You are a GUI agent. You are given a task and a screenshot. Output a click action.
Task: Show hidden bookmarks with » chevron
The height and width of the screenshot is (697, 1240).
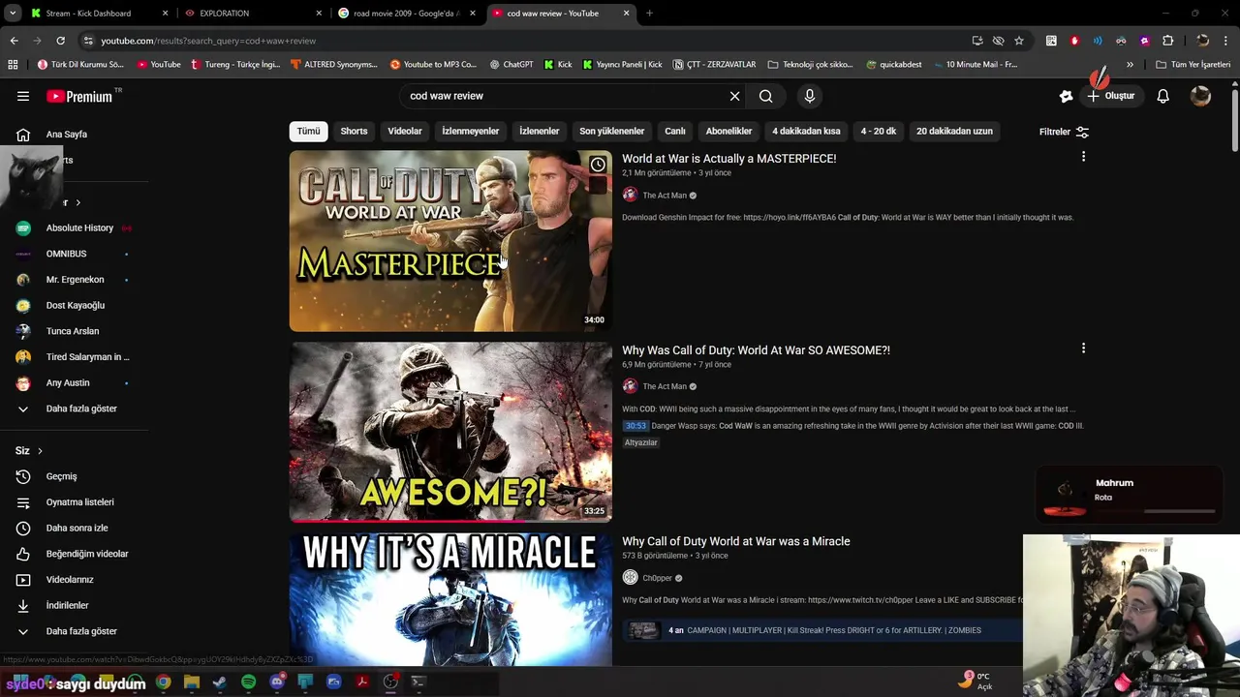click(x=1130, y=65)
